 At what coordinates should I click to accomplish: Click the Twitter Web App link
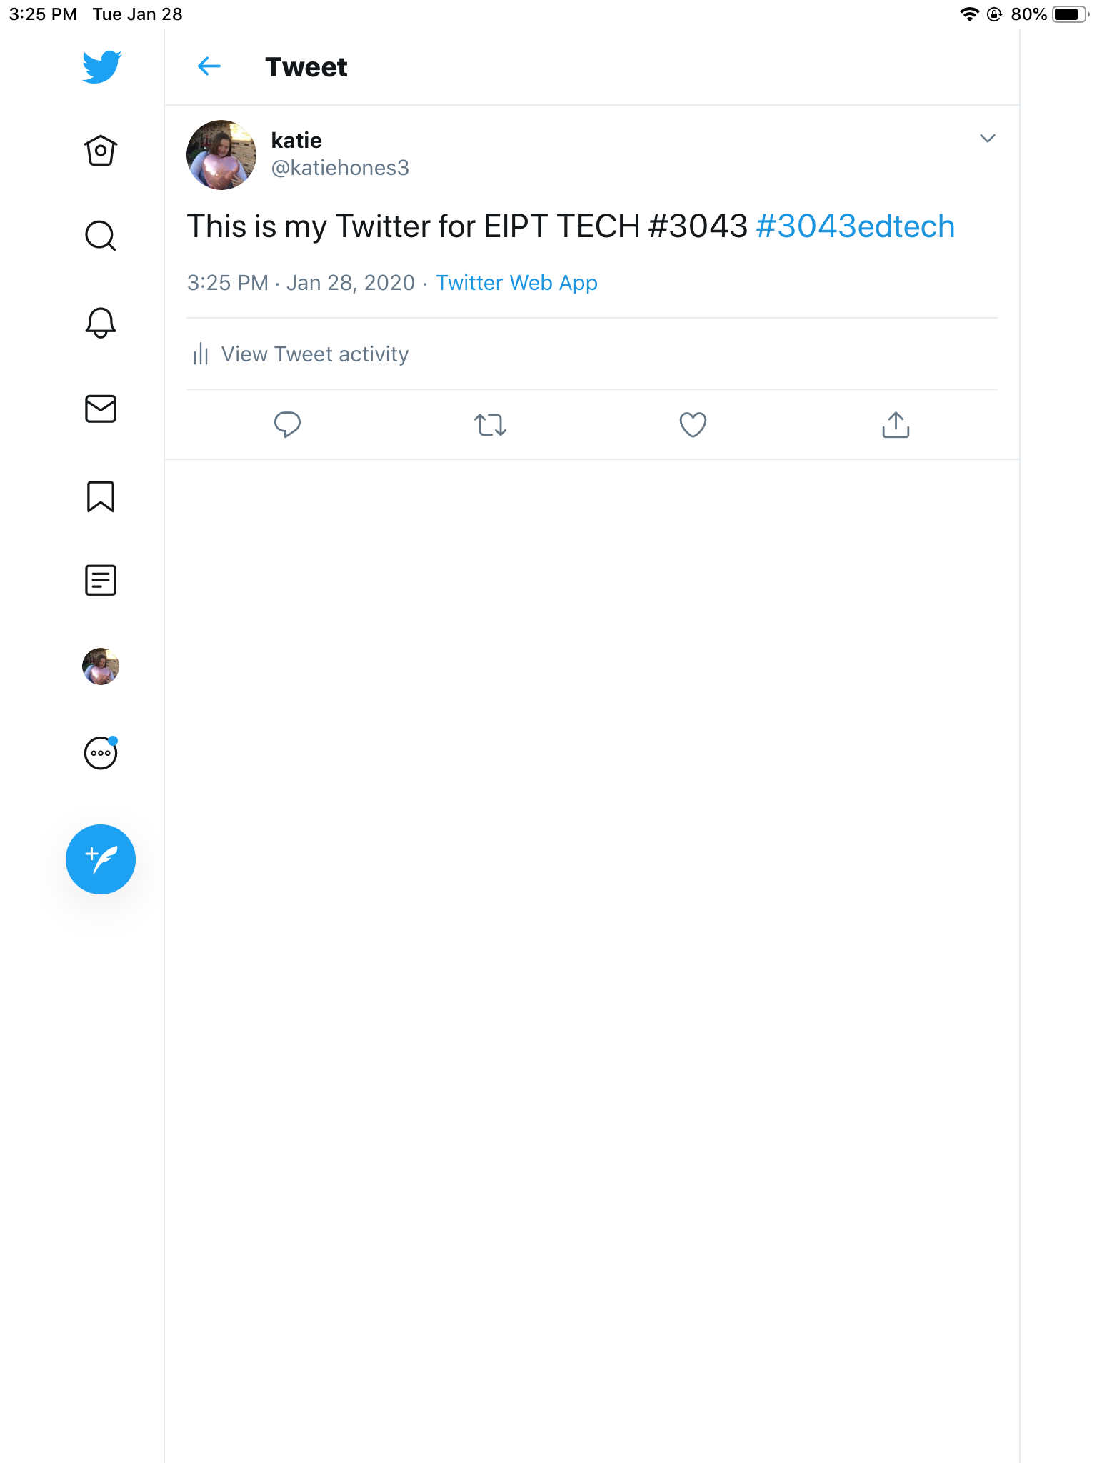point(516,283)
